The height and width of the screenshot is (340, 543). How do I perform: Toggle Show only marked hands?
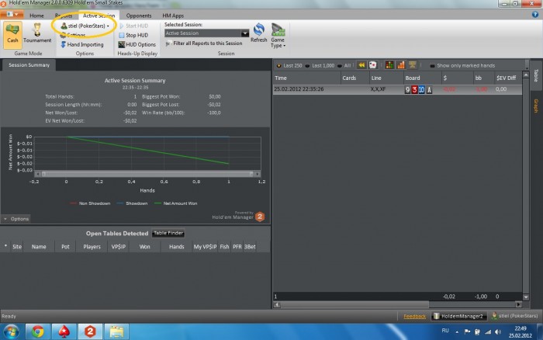point(462,65)
